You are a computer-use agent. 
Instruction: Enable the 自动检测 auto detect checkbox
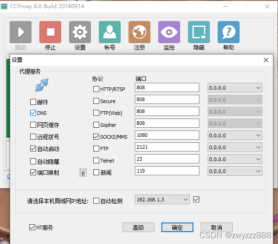96,201
